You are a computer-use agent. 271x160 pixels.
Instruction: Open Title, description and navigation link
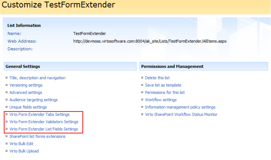37,78
